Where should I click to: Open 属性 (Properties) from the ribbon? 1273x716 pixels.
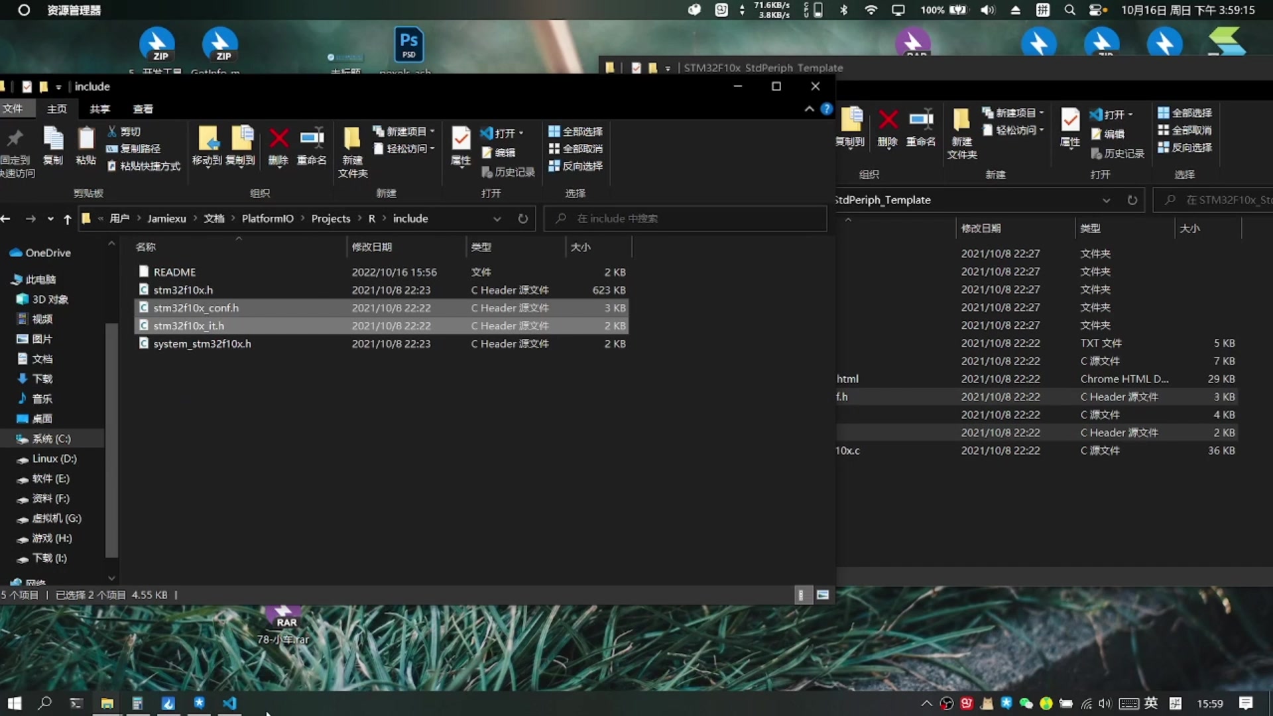460,145
